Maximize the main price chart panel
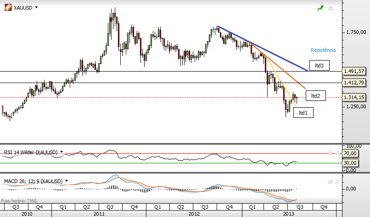The image size is (370, 217). click(x=331, y=8)
